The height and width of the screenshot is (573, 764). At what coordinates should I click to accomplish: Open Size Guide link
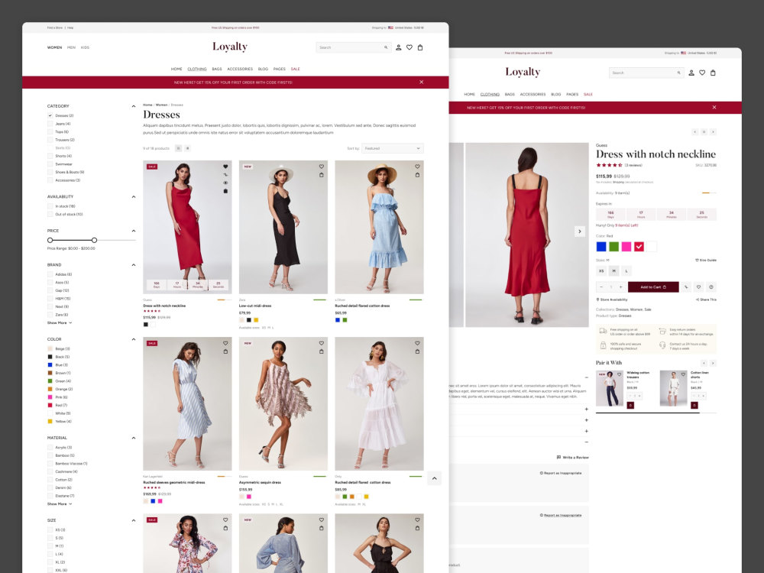[x=705, y=261]
